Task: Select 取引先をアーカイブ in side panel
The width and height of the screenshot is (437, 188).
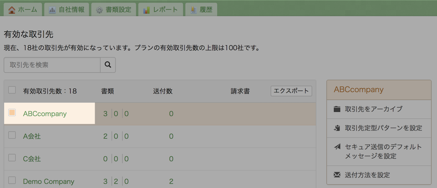Action: [379, 109]
